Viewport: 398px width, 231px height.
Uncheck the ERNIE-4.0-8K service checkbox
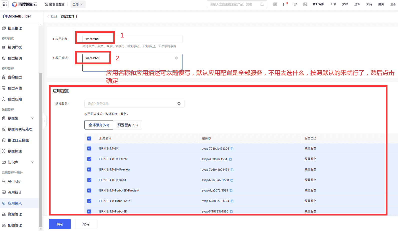(89, 148)
